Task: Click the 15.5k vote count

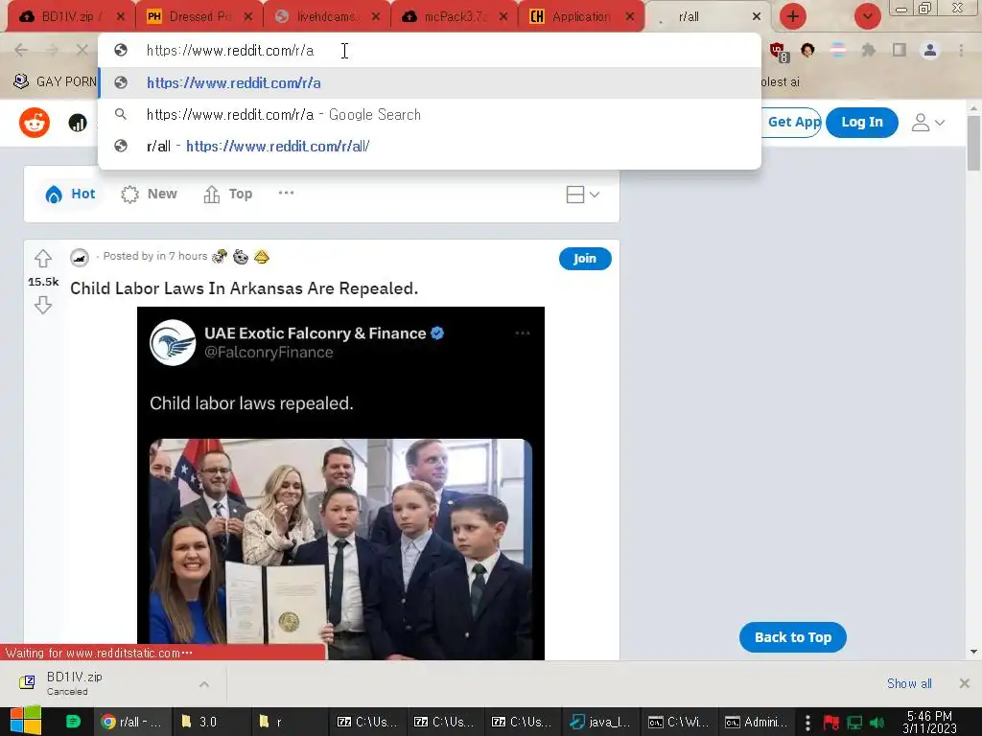Action: click(43, 282)
